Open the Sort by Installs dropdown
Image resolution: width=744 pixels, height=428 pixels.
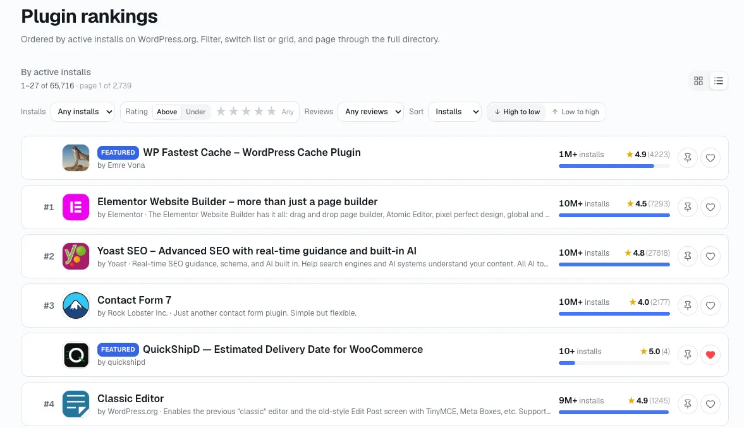coord(454,112)
